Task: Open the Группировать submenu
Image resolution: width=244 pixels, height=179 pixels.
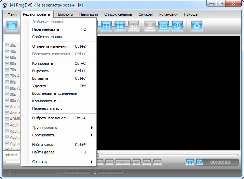Action: [x=62, y=128]
